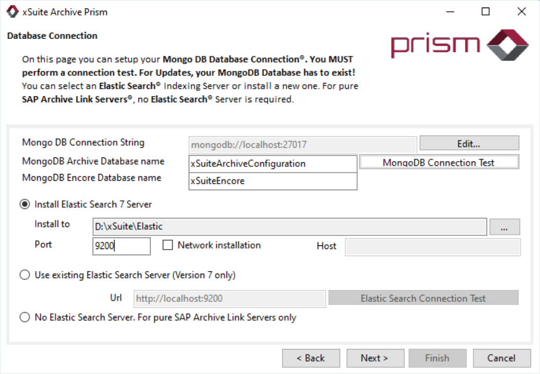540x374 pixels.
Task: Cancel the installation wizard
Action: [x=501, y=358]
